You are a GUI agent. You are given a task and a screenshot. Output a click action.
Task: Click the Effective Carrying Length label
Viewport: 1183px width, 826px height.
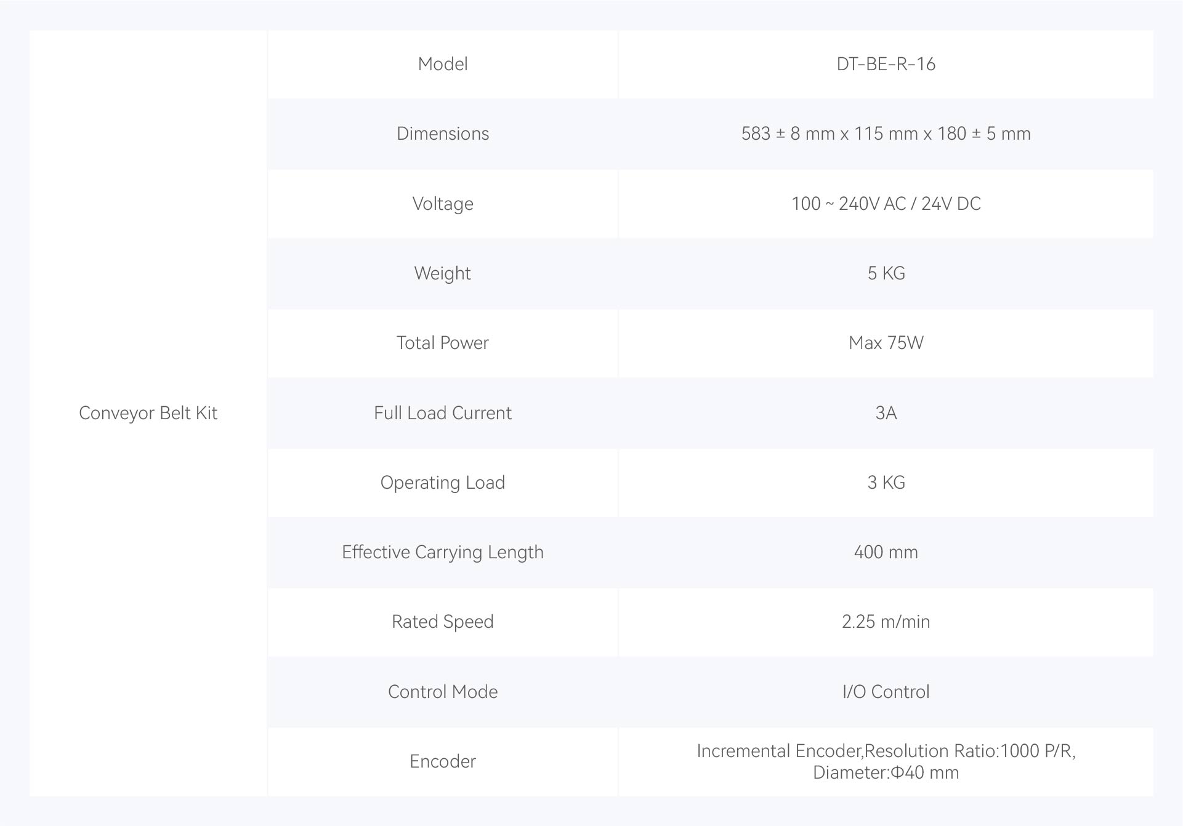click(443, 552)
